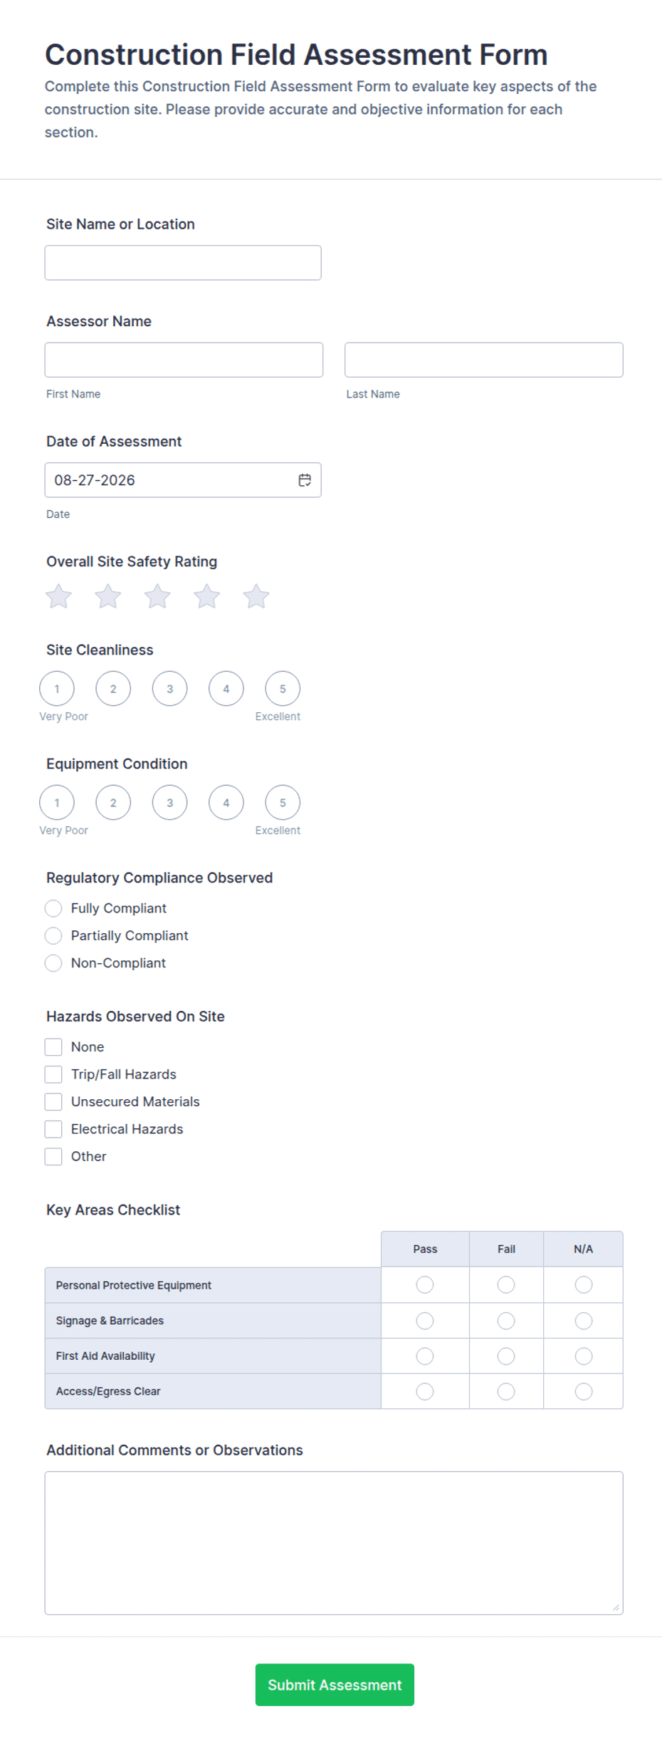This screenshot has width=662, height=1741.
Task: Mark Personal Protective Equipment as Pass
Action: coord(425,1284)
